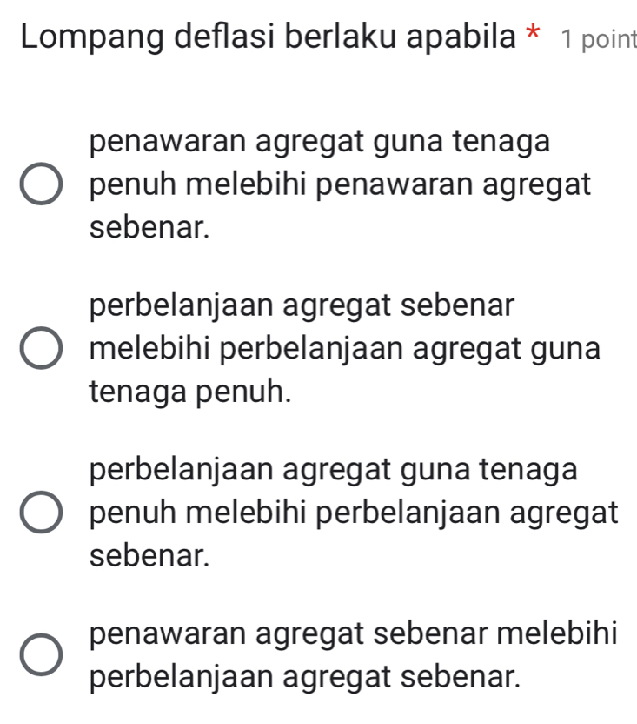The width and height of the screenshot is (637, 724).
Task: Select radio for option starting 'penawaran agregat guna tenaga'
Action: tap(41, 185)
